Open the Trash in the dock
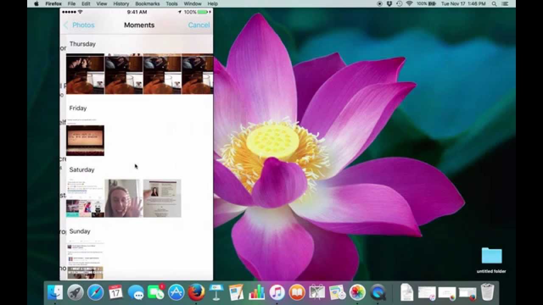 pyautogui.click(x=487, y=292)
